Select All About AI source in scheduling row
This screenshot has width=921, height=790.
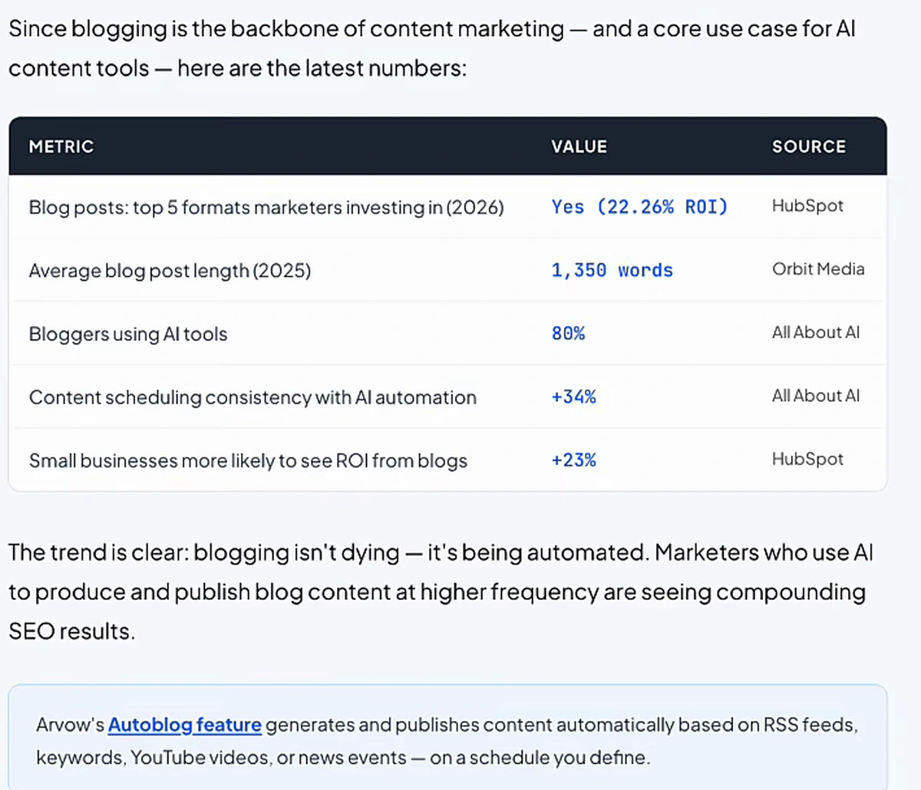[816, 396]
